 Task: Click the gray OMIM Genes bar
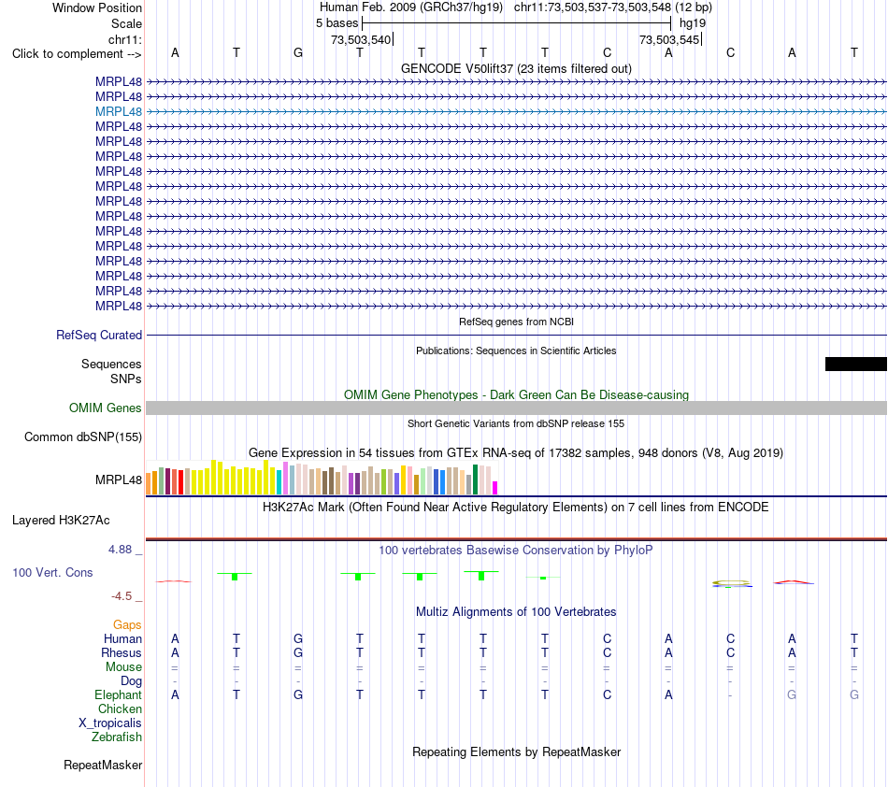coord(516,408)
